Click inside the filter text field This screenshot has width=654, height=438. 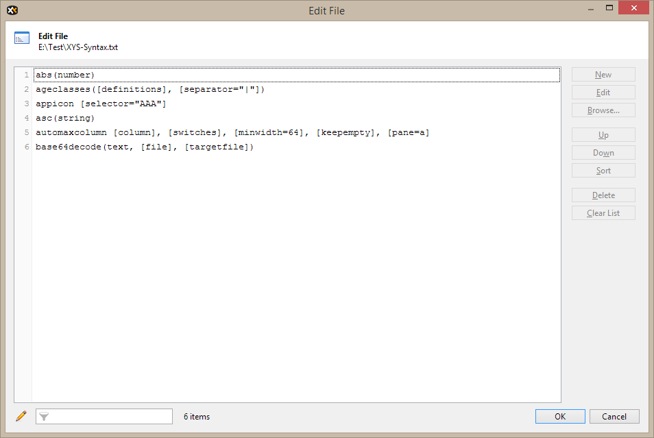tap(110, 417)
